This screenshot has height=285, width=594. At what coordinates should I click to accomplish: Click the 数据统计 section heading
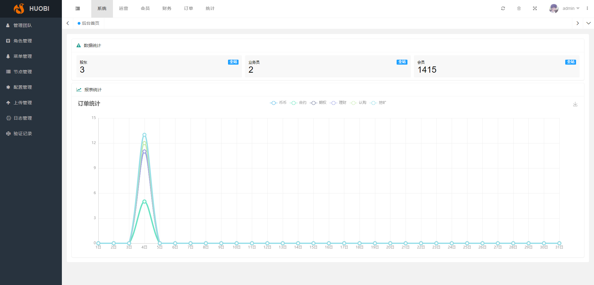[x=93, y=45]
